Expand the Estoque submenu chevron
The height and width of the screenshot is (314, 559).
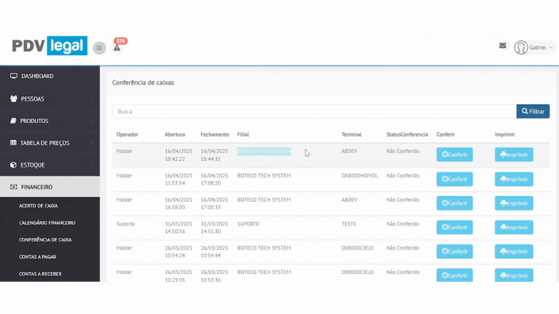[x=92, y=165]
